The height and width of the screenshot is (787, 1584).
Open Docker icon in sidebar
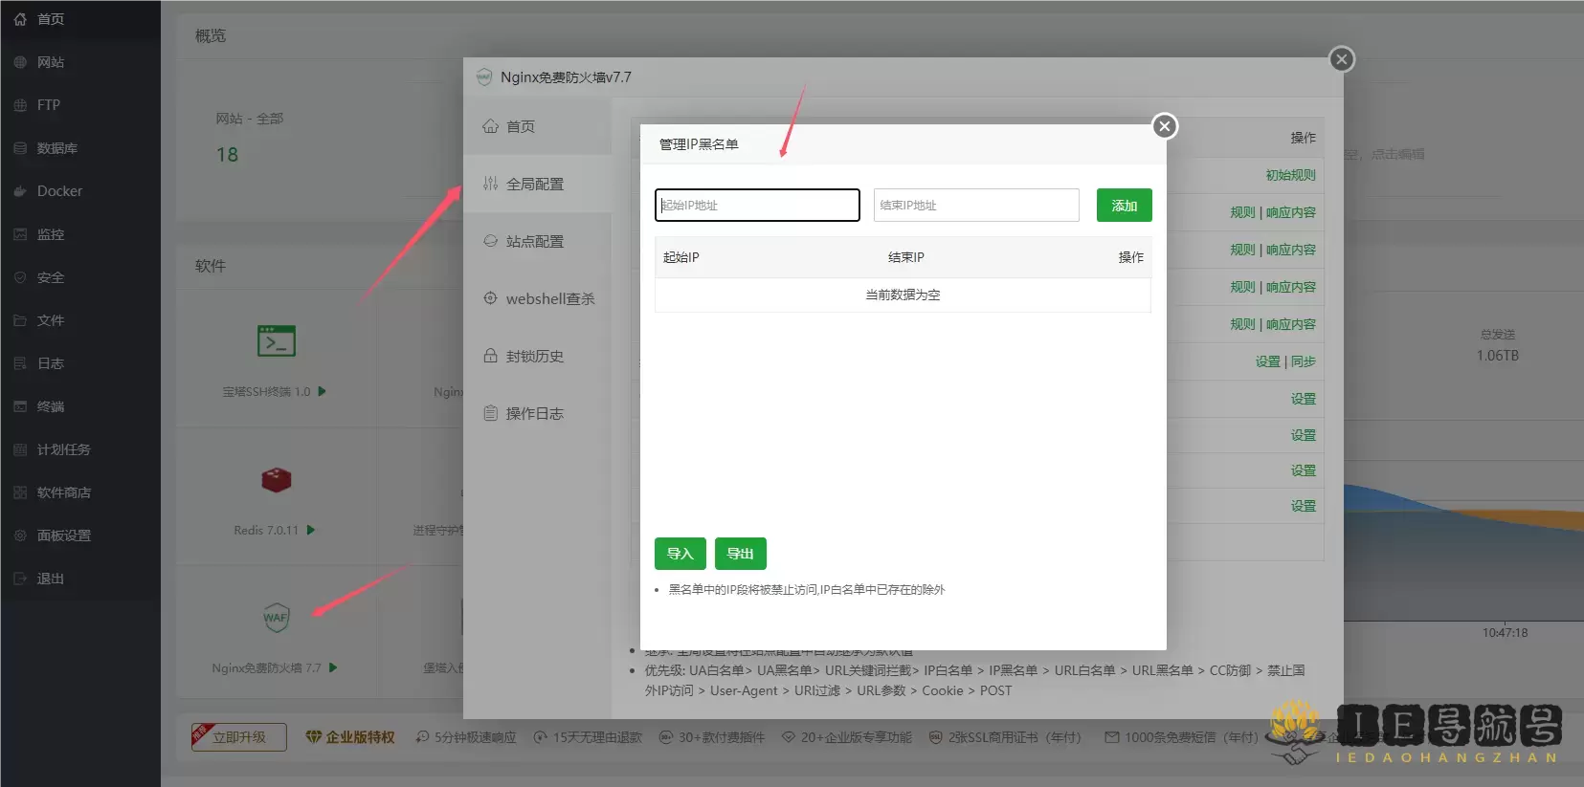[20, 191]
